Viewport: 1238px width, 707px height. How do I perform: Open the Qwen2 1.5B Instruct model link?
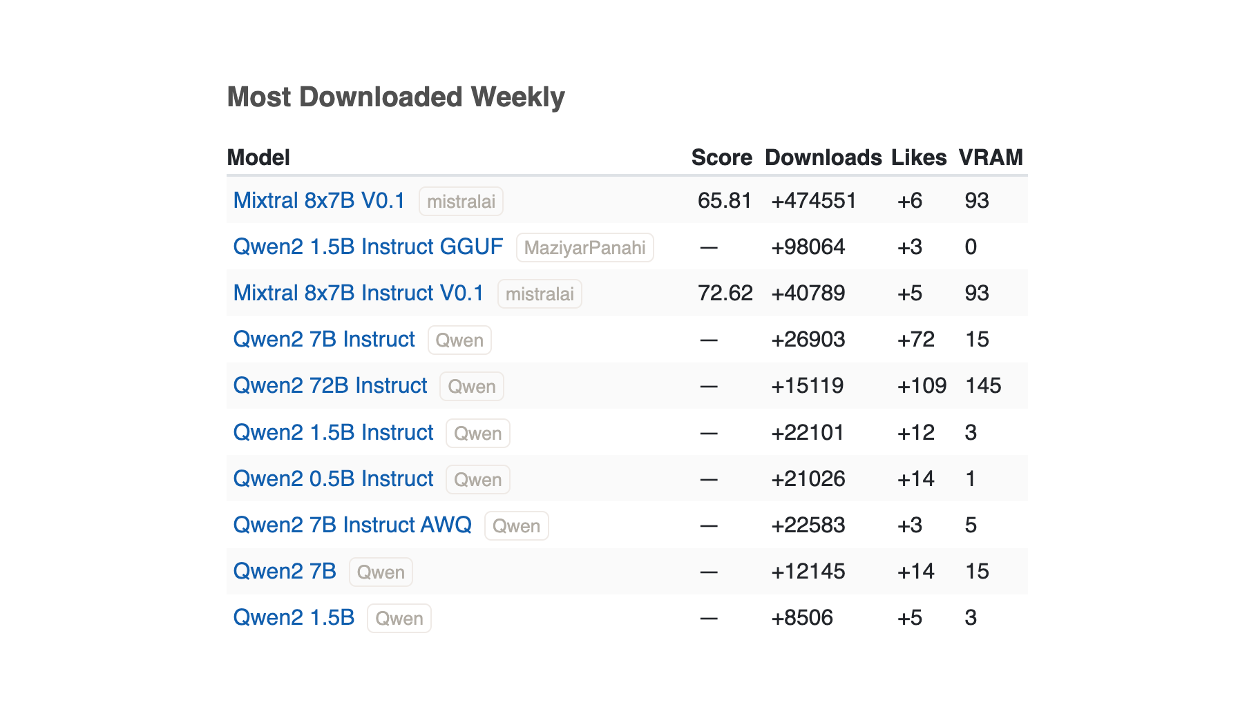tap(333, 432)
